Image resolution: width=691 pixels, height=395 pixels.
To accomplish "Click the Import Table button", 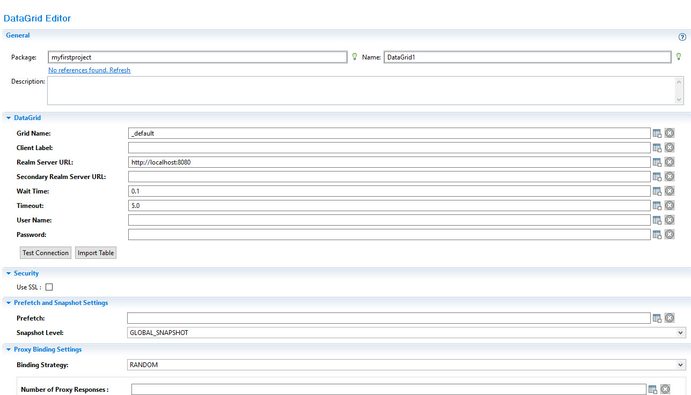I will tap(95, 253).
